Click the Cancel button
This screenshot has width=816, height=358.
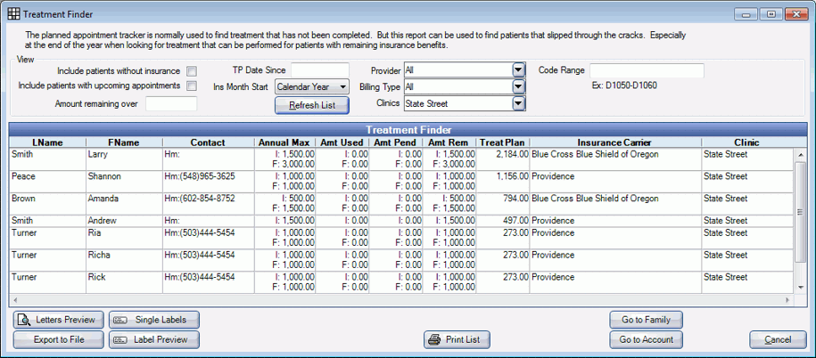click(778, 340)
